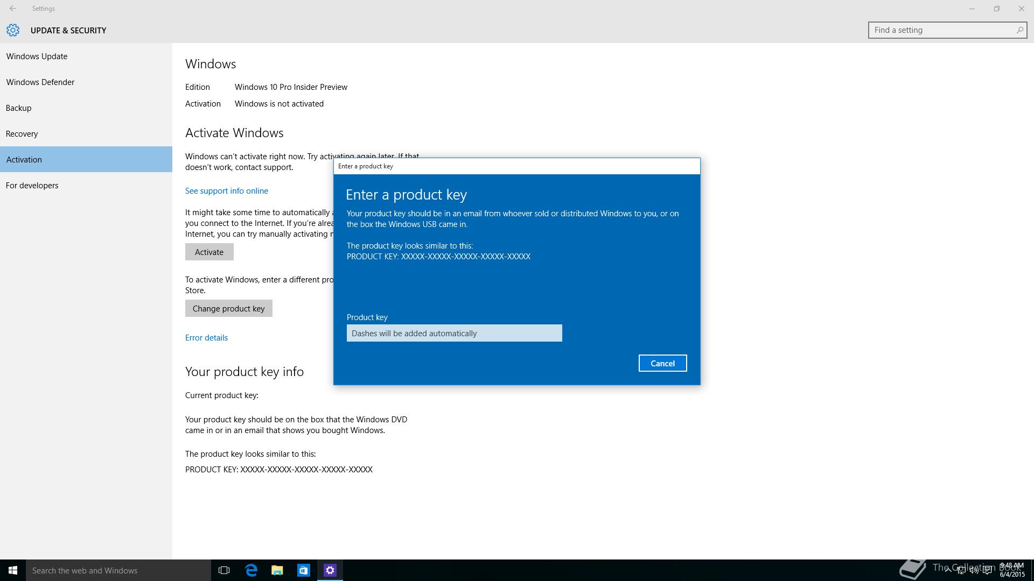
Task: Show hidden tray icons chevron
Action: (948, 570)
